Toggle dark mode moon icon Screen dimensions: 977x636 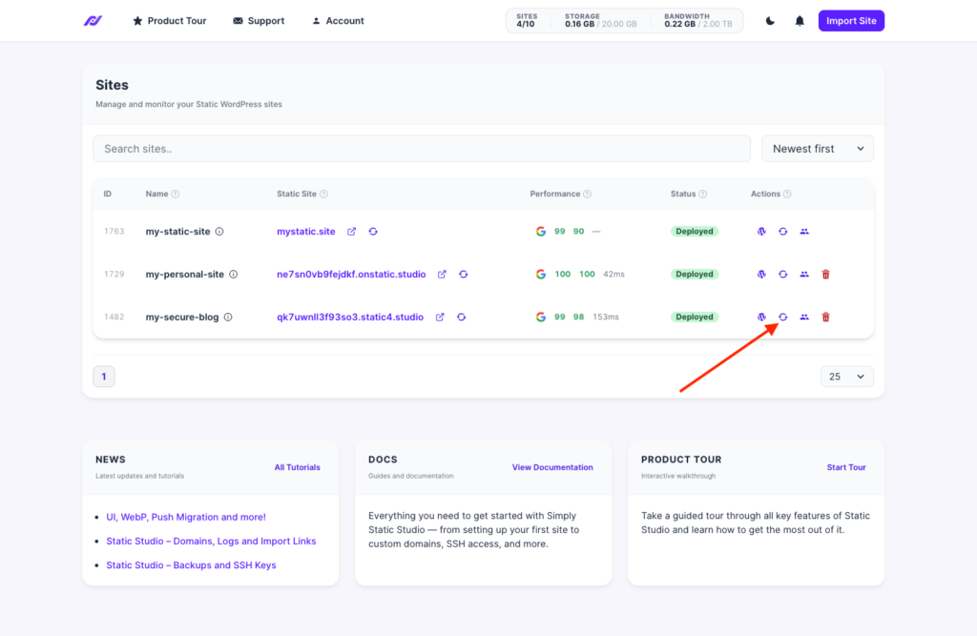[x=770, y=21]
